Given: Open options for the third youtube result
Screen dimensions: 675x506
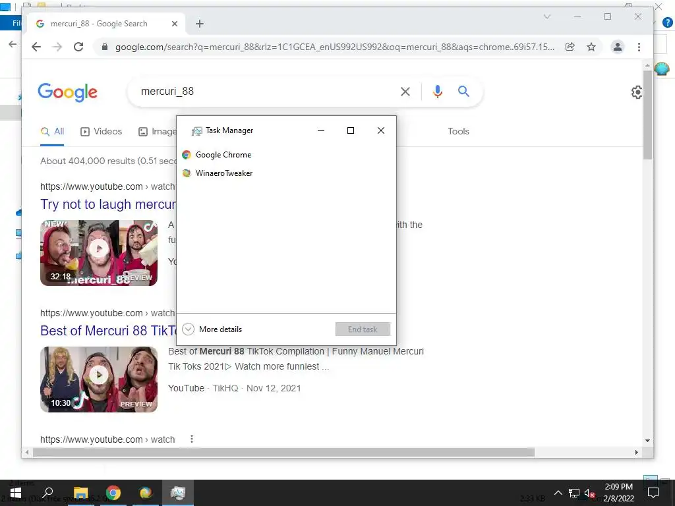Looking at the screenshot, I should [192, 439].
